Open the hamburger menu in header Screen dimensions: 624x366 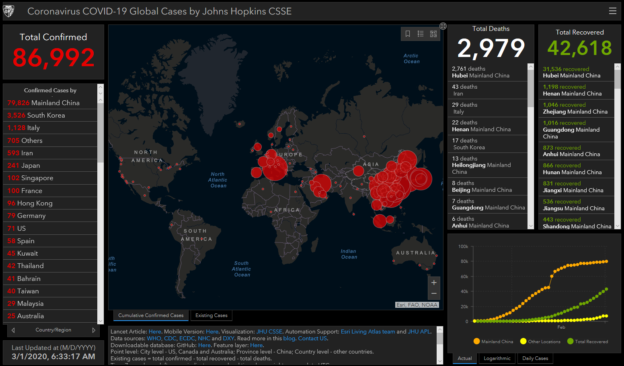pos(612,11)
